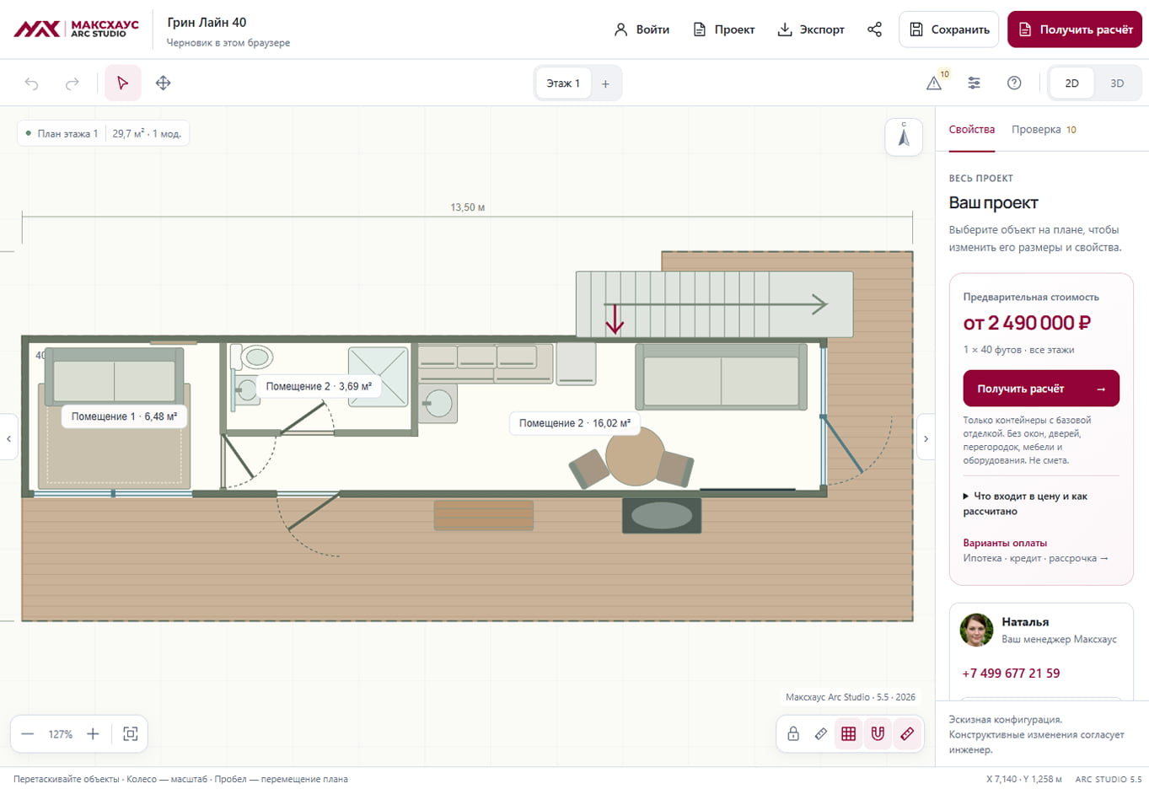1149x789 pixels.
Task: Open the help question mark icon
Action: coord(1014,83)
